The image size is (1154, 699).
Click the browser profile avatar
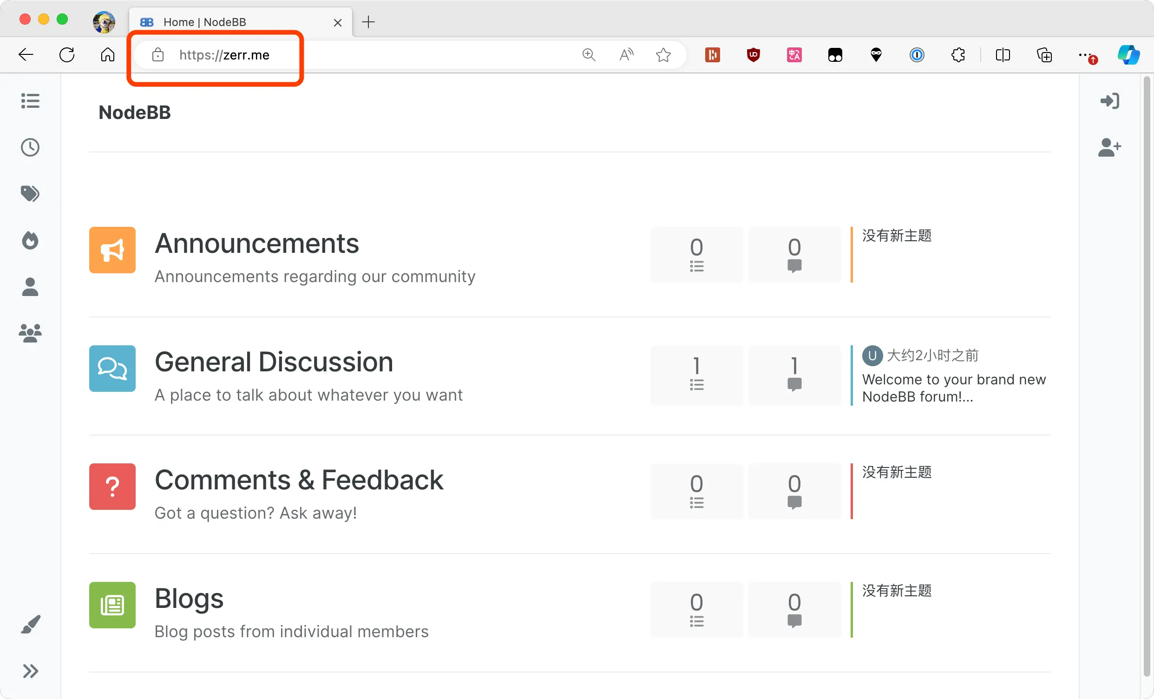(104, 22)
